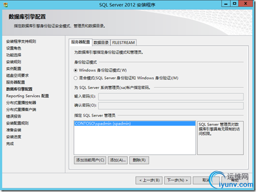Minimize the setup window
The width and height of the screenshot is (256, 192).
coord(226,4)
